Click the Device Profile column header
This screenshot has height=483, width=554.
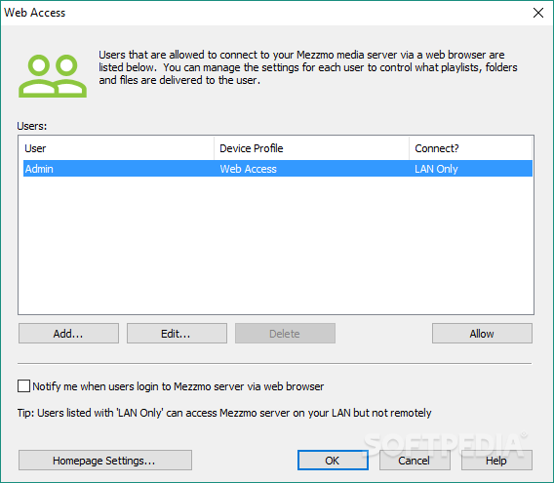[x=311, y=148]
